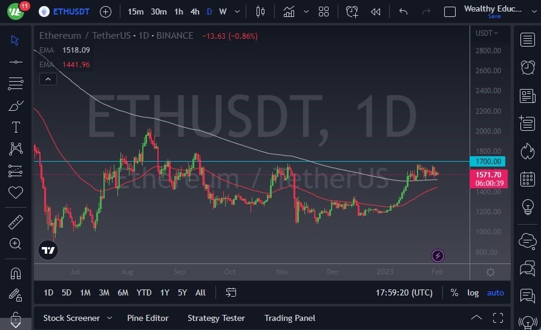Select the cursor arrow tool
This screenshot has height=330, width=541.
point(15,41)
